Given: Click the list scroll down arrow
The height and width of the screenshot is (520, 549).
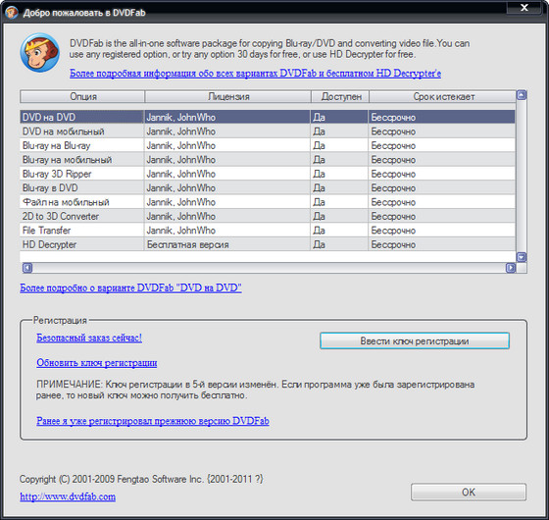Looking at the screenshot, I should click(522, 257).
